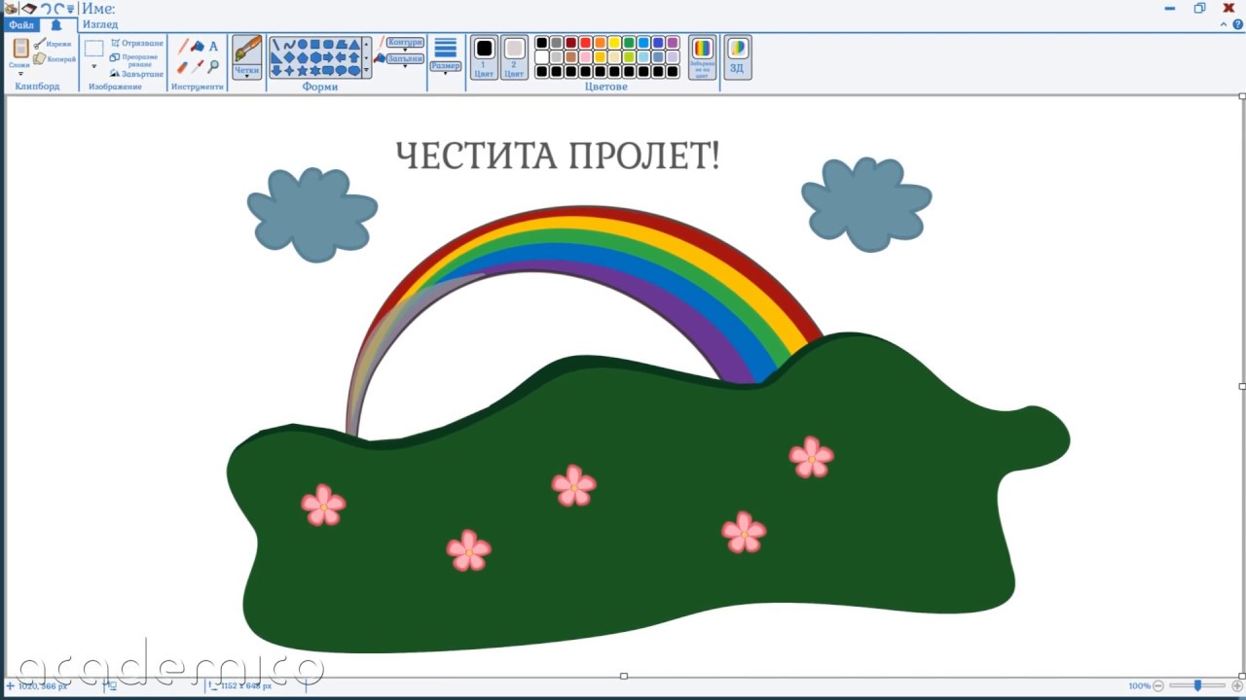
Task: Select the curve shape
Action: (290, 45)
